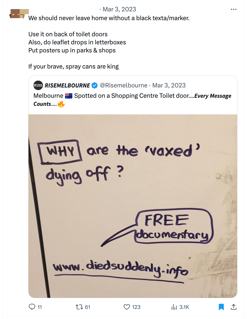Open the more options ellipsis menu

point(233,10)
